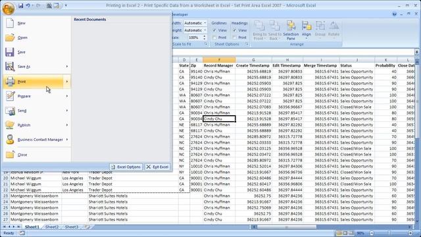Viewport: 421px width, 237px height.
Task: Switch to Sheet1 tab
Action: (x=32, y=227)
